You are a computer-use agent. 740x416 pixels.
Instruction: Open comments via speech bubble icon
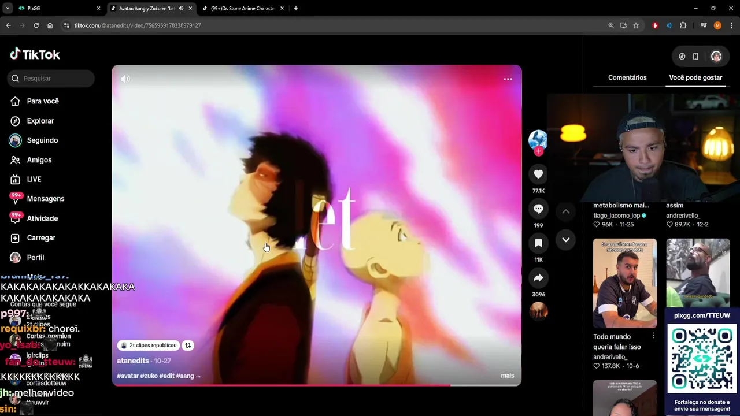tap(538, 209)
